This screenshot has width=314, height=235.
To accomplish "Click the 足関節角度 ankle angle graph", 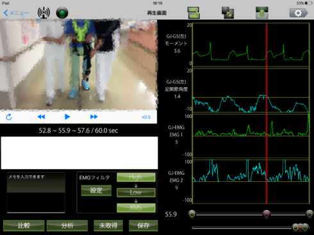I will [251, 90].
